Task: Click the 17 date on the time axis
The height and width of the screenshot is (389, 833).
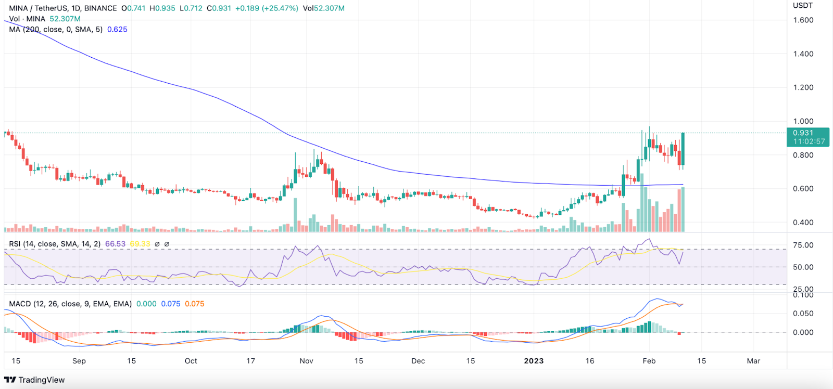Action: pos(250,361)
